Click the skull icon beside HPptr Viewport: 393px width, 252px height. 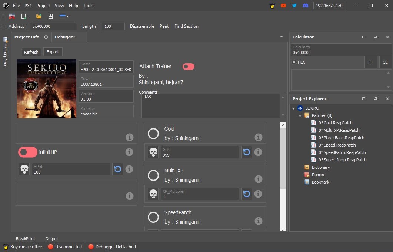[24, 169]
